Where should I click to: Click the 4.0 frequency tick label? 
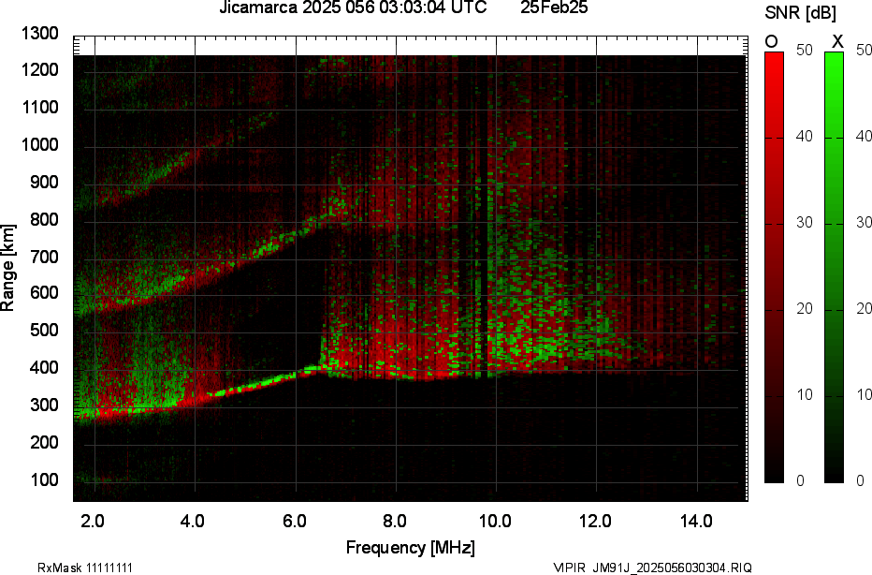pyautogui.click(x=193, y=521)
